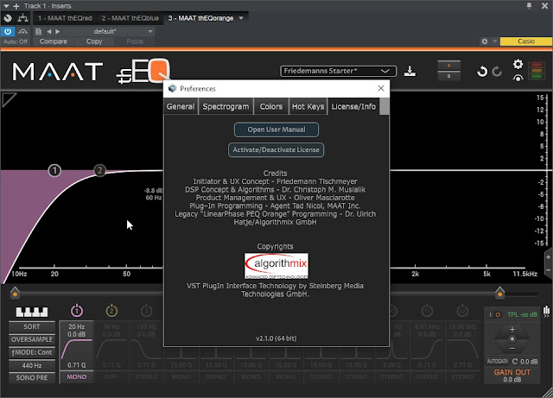The width and height of the screenshot is (553, 398).
Task: Select EQ node 2 on the curve
Action: pos(100,171)
